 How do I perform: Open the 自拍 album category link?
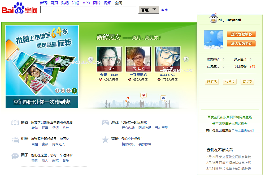tap(35, 144)
